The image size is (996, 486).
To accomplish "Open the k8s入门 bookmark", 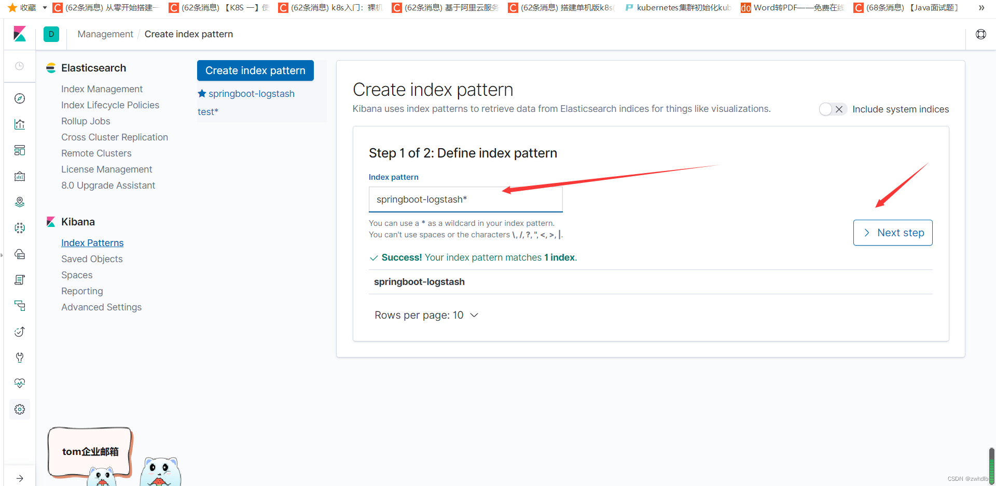I will click(331, 8).
